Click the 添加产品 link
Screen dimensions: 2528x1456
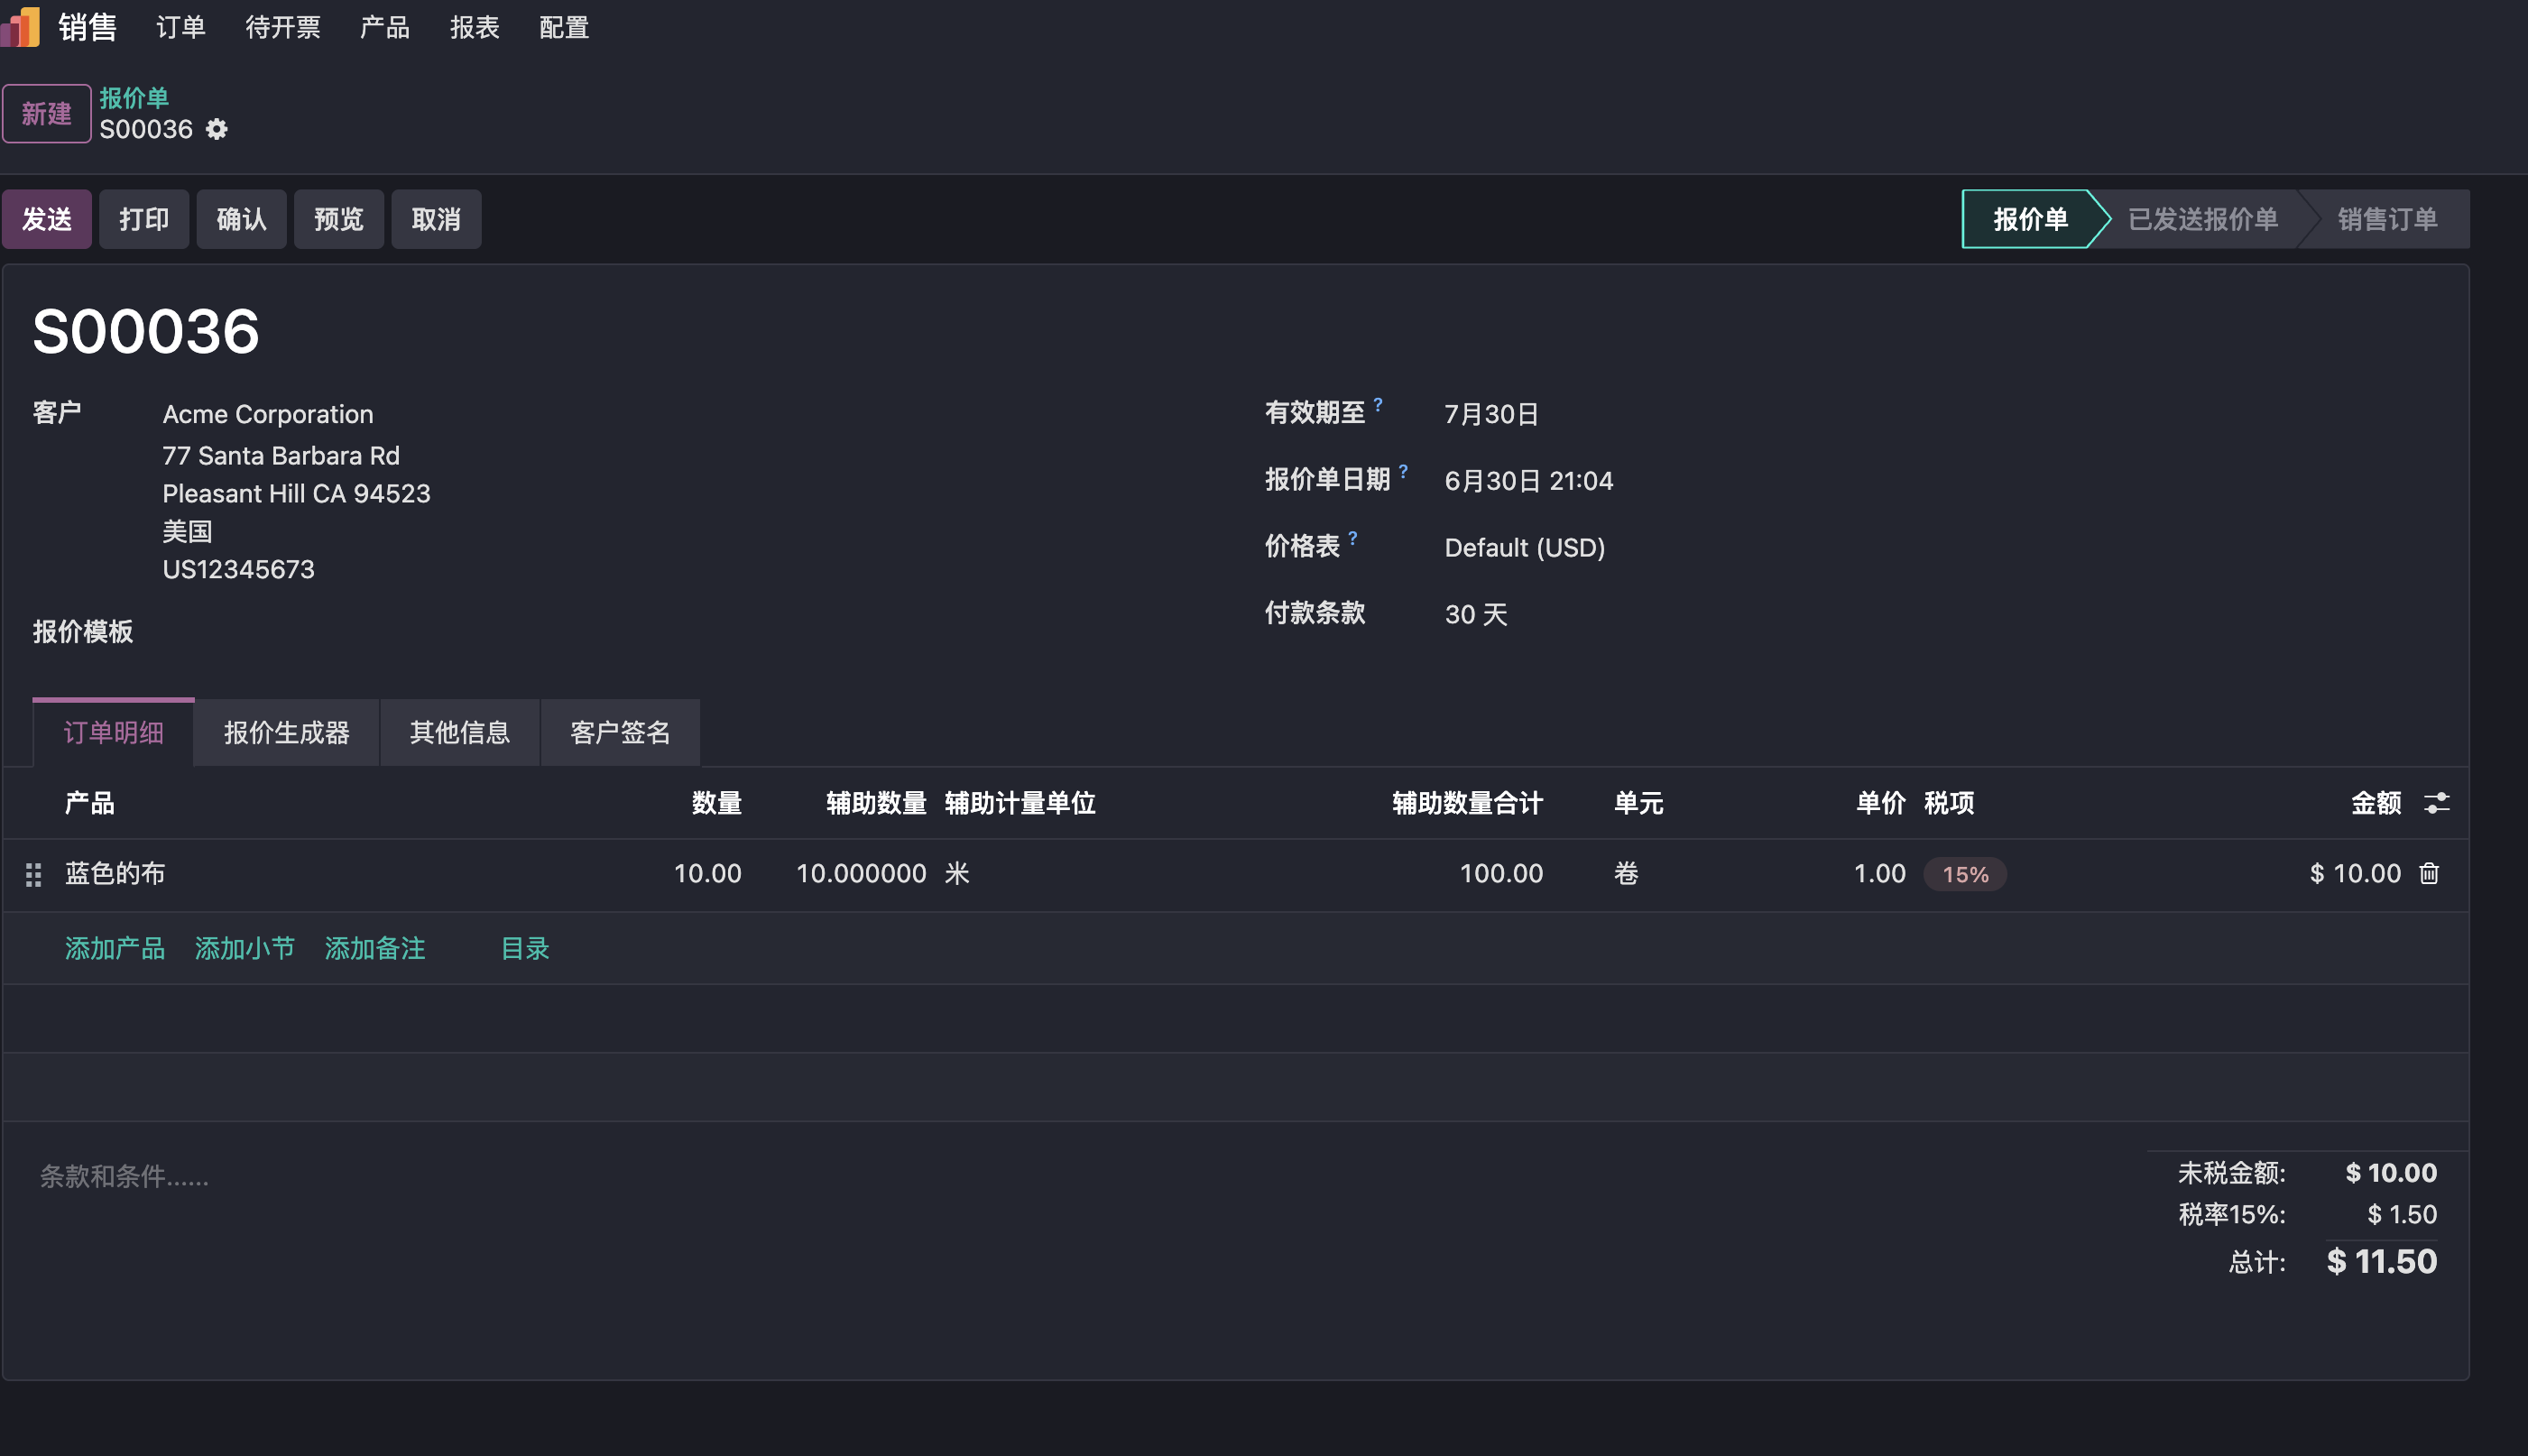point(115,948)
